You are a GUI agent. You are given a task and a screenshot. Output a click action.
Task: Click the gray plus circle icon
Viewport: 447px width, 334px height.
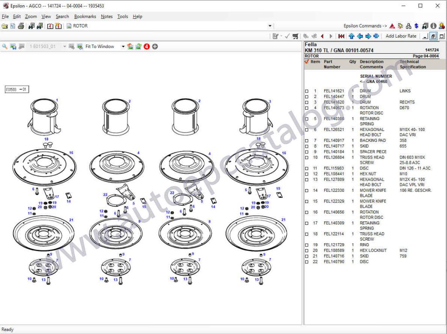click(155, 47)
